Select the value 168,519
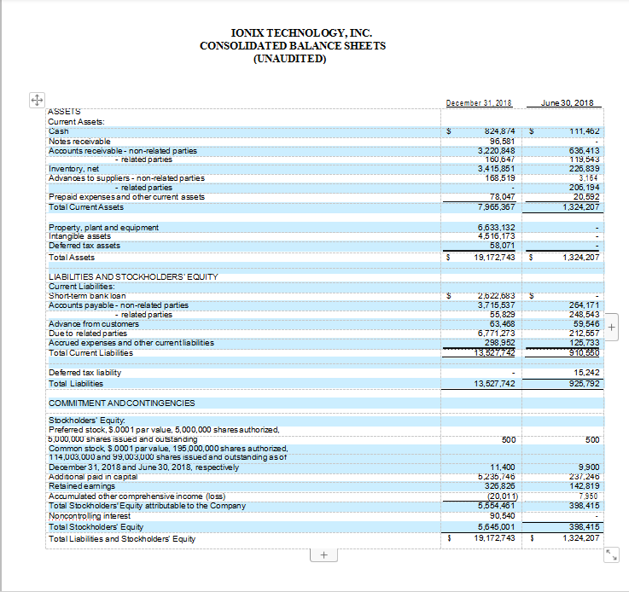Viewport: 629px width, 592px height. [x=500, y=178]
